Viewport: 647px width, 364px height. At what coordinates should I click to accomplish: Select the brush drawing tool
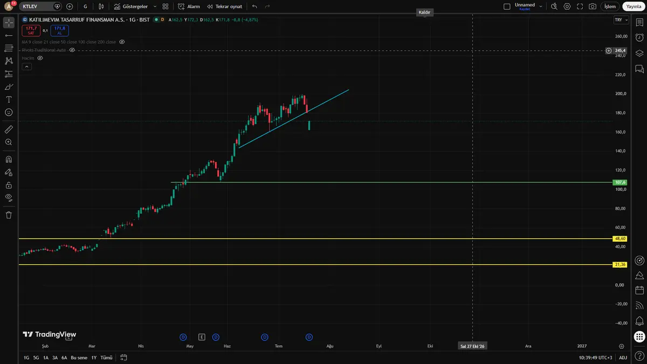point(9,87)
